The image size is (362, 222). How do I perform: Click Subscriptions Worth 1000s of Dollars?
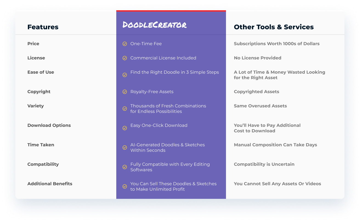[x=277, y=44]
